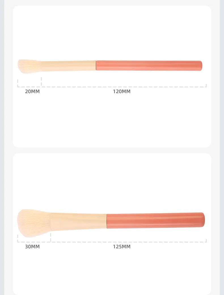The height and width of the screenshot is (295, 224).
Task: Click the 30MM label under large brush
Action: pyautogui.click(x=32, y=247)
